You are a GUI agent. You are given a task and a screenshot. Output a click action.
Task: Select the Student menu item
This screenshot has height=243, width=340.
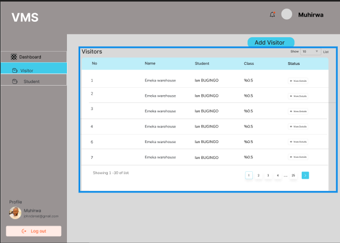click(x=31, y=81)
